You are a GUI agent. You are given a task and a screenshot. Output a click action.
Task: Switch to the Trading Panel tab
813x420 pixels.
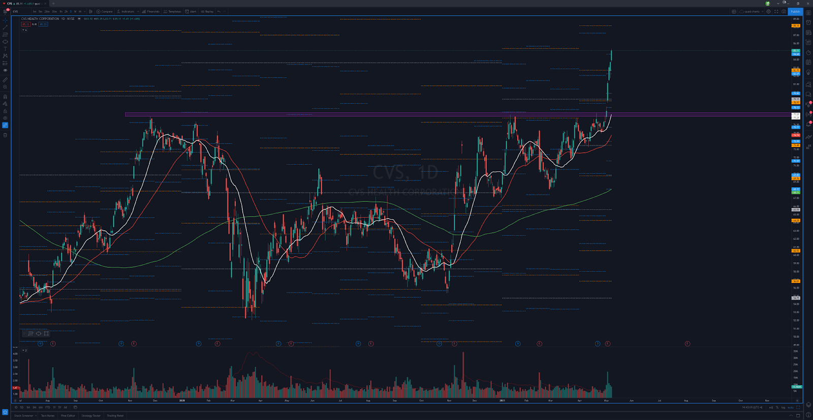coord(115,415)
